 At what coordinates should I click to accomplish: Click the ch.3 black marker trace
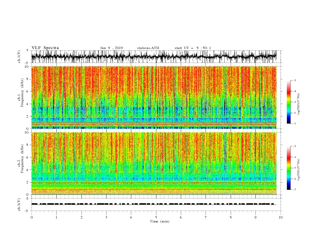[154, 204]
